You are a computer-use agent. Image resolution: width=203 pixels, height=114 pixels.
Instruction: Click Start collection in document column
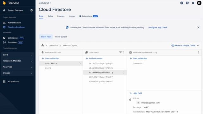pos(138,58)
